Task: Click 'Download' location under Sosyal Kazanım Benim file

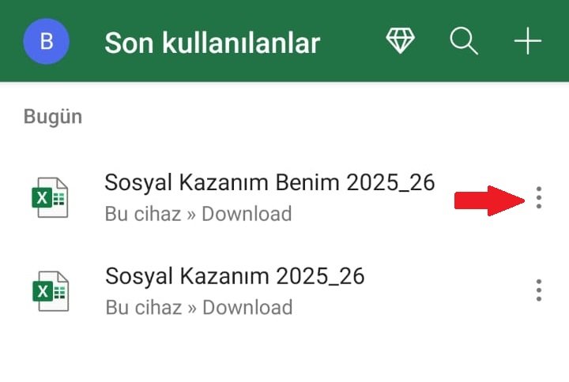Action: click(247, 213)
